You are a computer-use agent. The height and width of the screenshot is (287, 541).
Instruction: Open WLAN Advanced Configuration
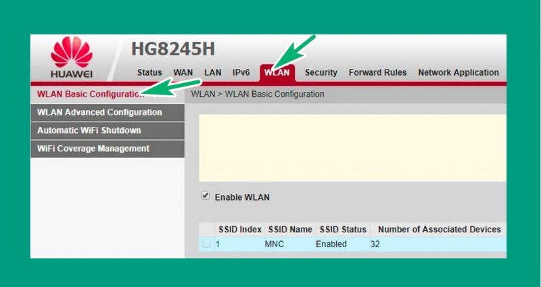coord(108,112)
